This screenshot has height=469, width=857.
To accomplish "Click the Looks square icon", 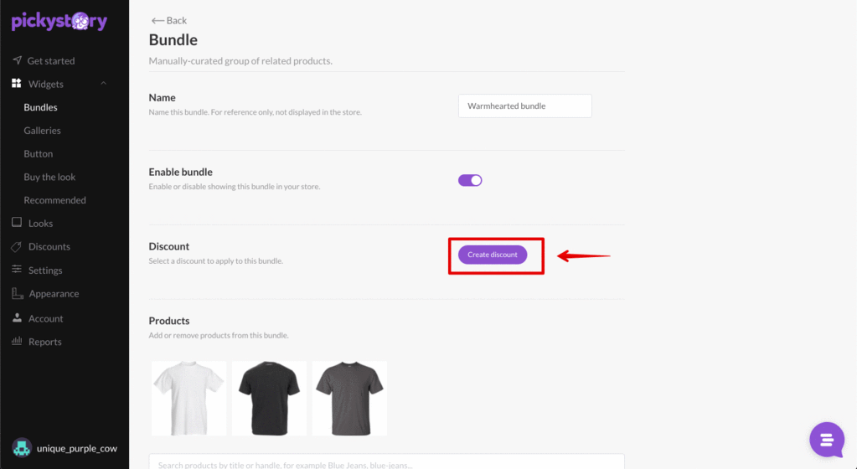I will pos(17,223).
